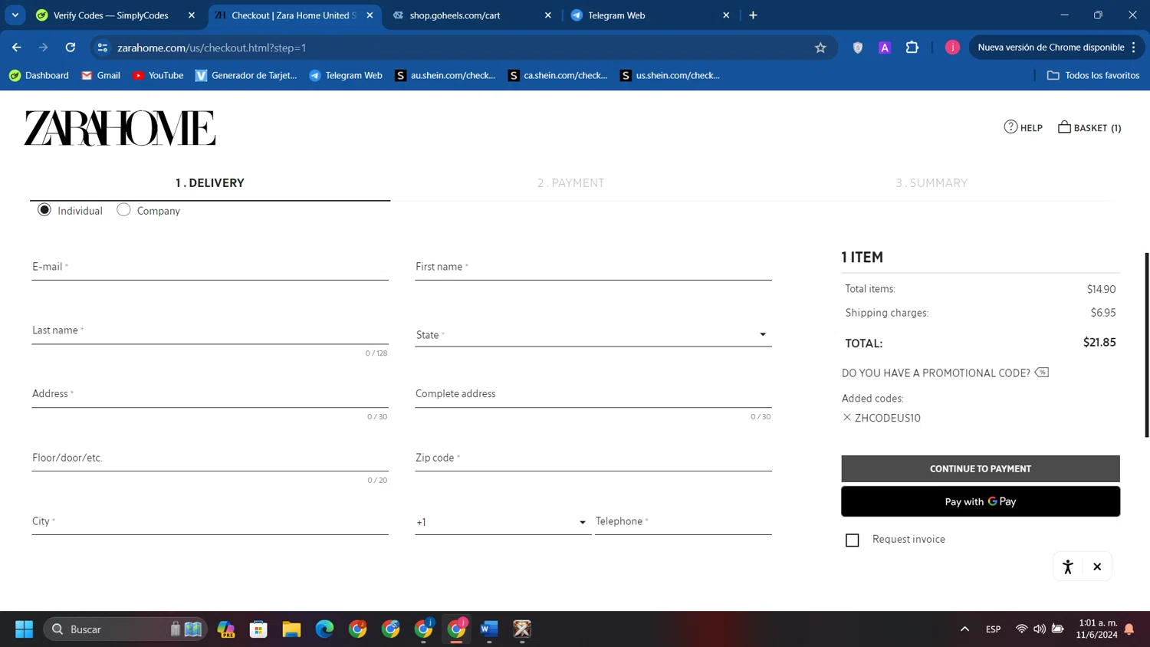The image size is (1150, 647).
Task: Expand the State dropdown
Action: click(x=593, y=335)
